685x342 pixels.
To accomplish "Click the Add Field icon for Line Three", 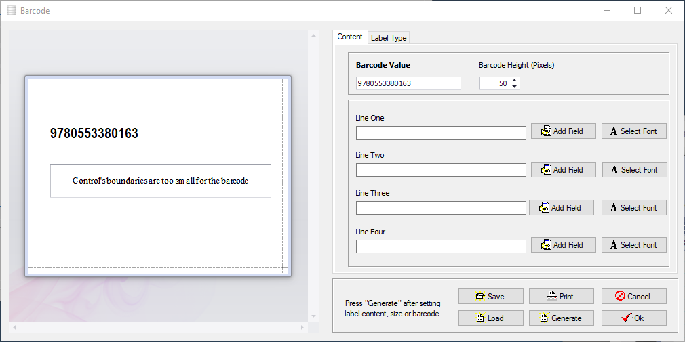I will click(543, 208).
